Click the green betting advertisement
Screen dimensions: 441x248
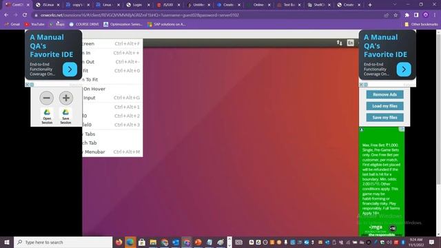(382, 181)
